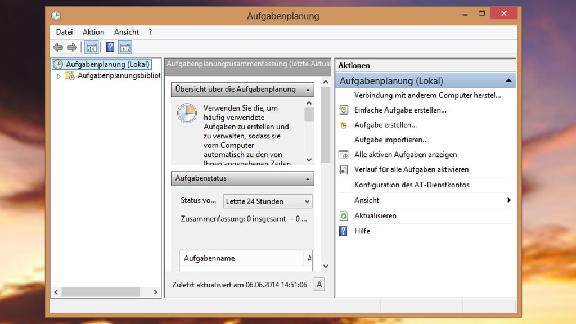The image size is (576, 324).
Task: Open the Datei menu
Action: click(64, 32)
